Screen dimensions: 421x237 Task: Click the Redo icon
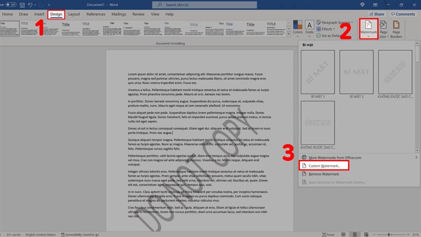(41, 5)
